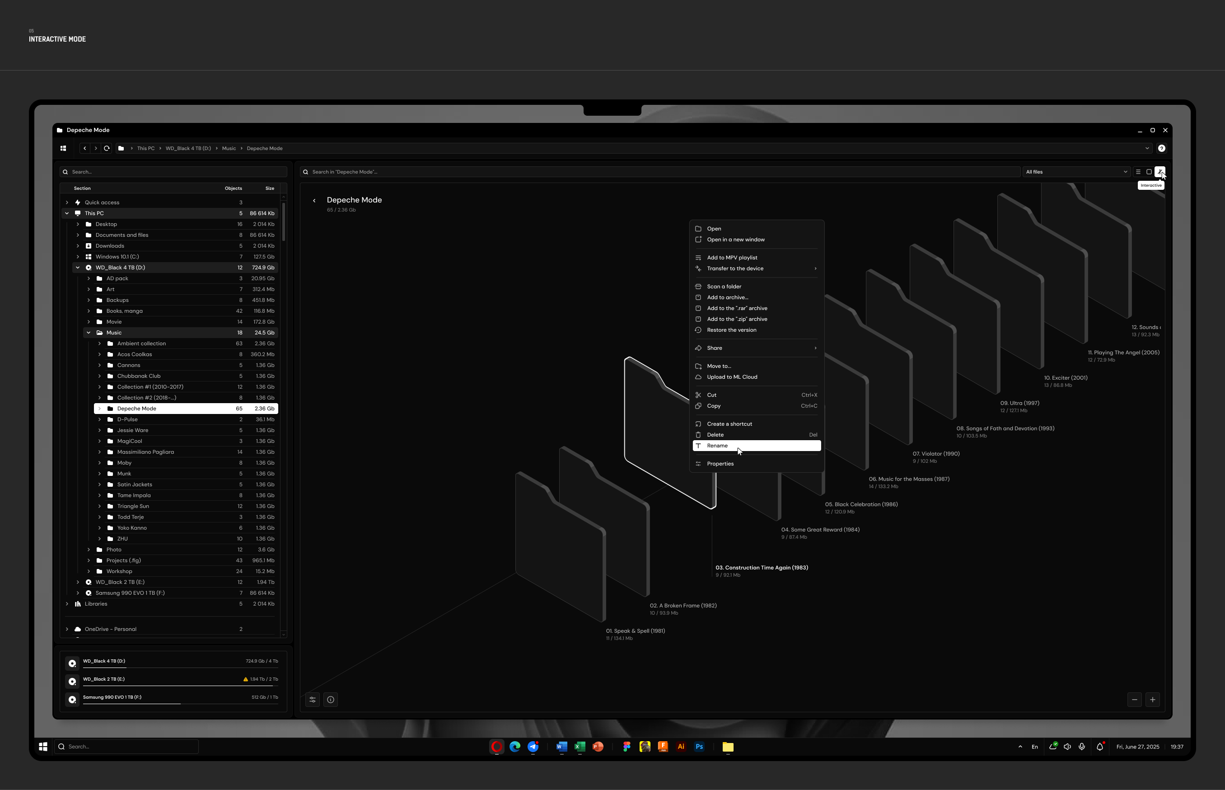This screenshot has height=790, width=1225.
Task: Expand the Photo folder in the sidebar
Action: [89, 550]
